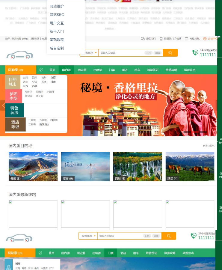Expand the 特色玩法 category block
The image size is (222, 270).
point(14,110)
